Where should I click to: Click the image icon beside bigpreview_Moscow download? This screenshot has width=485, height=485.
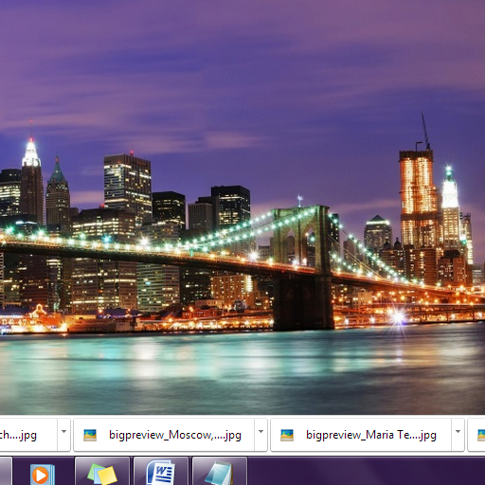coord(90,435)
